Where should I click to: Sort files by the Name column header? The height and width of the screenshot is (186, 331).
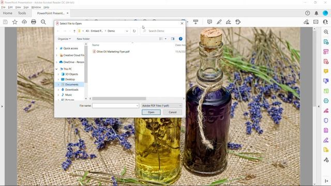coord(96,45)
